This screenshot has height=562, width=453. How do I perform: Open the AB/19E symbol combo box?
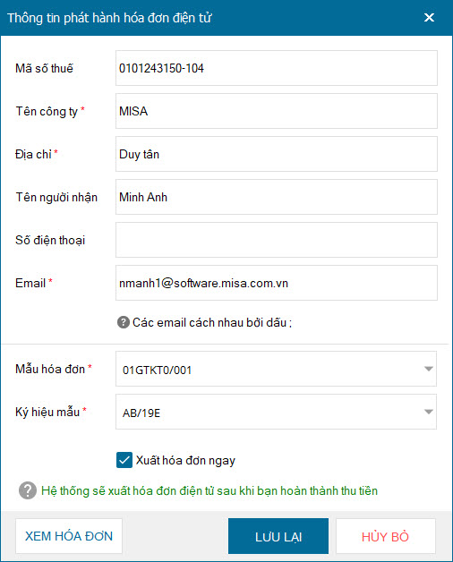pyautogui.click(x=276, y=412)
